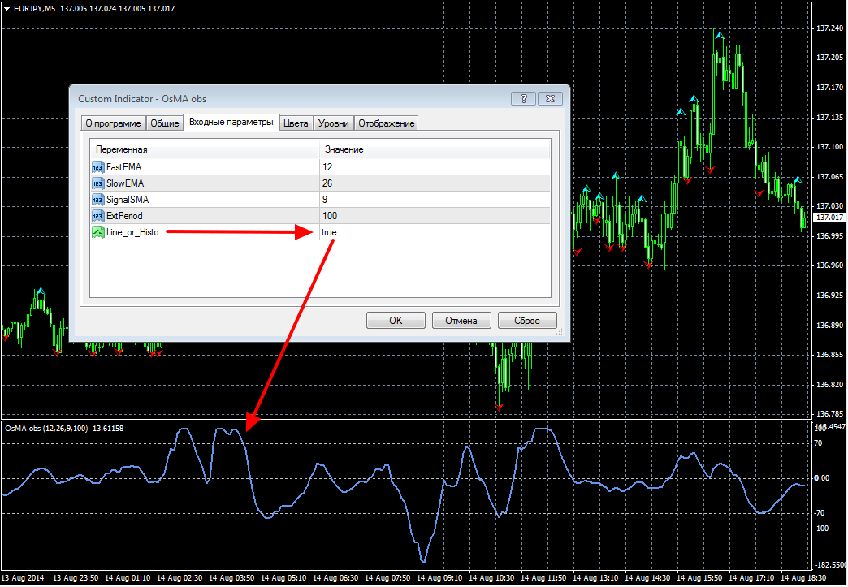Click the FastEMA integer variable icon
Image resolution: width=848 pixels, height=587 pixels.
[x=98, y=167]
